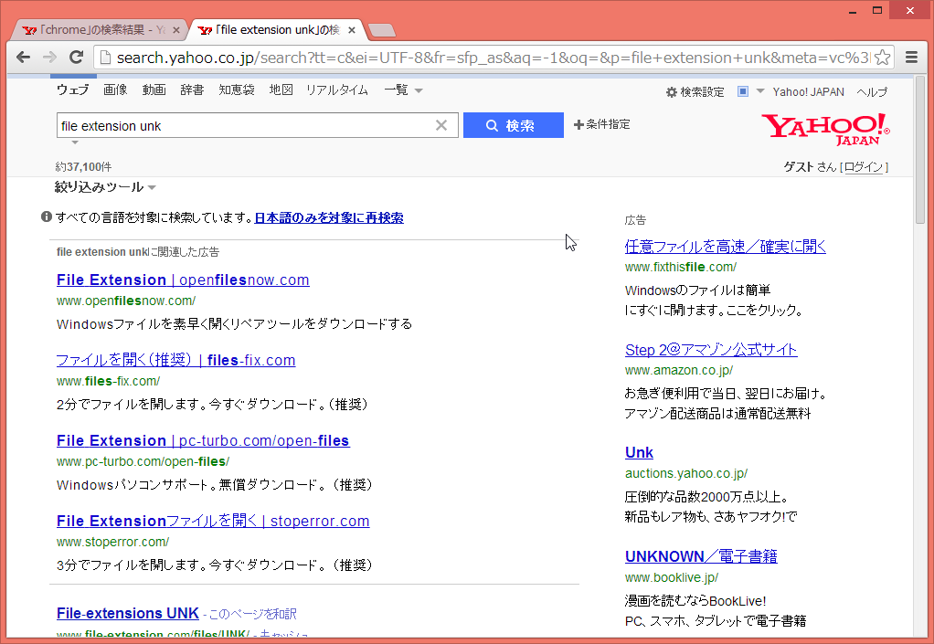Open Step 2@アマゾン公式サイト ad link
The width and height of the screenshot is (934, 644).
click(x=711, y=350)
